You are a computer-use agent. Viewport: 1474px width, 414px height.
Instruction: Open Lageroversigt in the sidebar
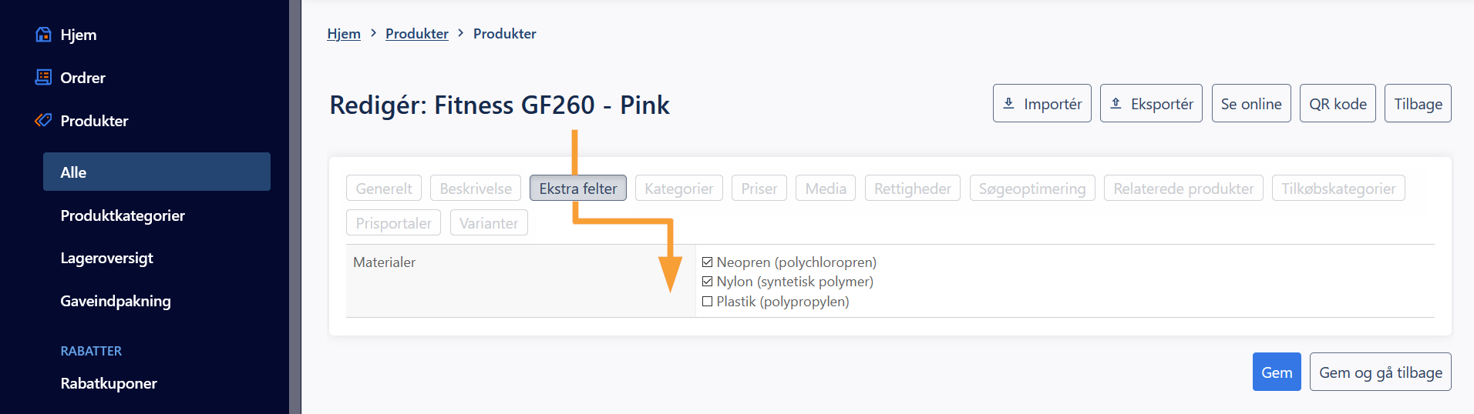pyautogui.click(x=107, y=258)
